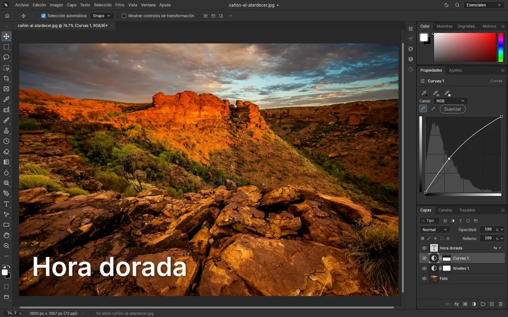Select the Type tool in the toolbar
The height and width of the screenshot is (317, 508).
[x=6, y=204]
